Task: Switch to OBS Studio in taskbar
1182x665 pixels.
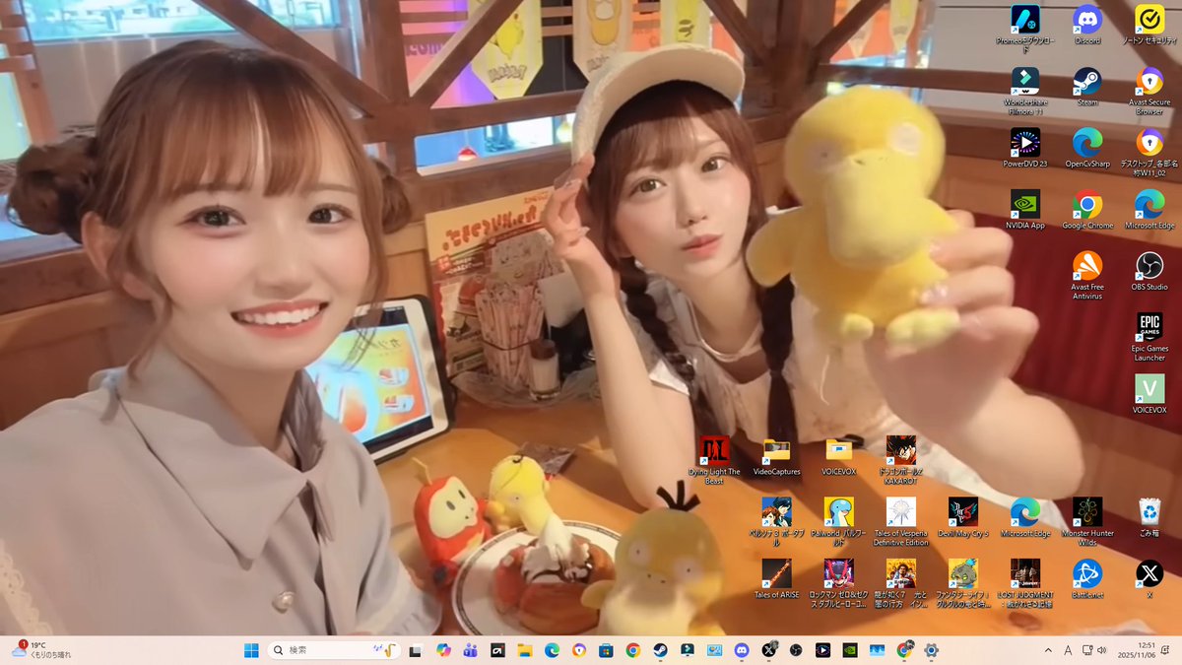Action: (x=796, y=650)
